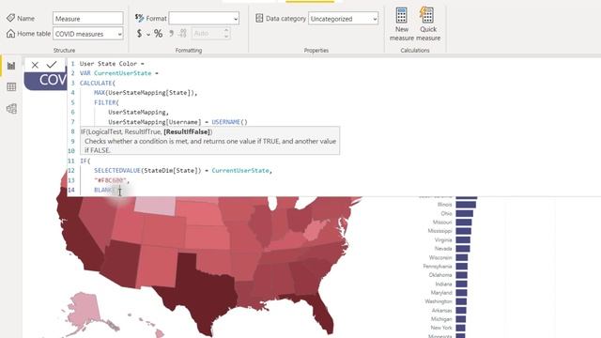Image resolution: width=601 pixels, height=338 pixels.
Task: Cancel the formula with the X icon
Action: pyautogui.click(x=35, y=65)
